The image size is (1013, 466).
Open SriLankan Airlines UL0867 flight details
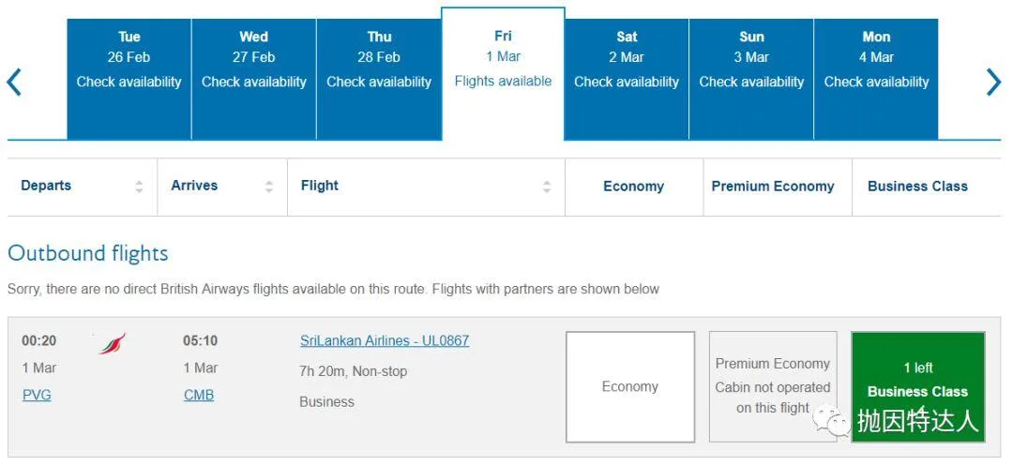pyautogui.click(x=385, y=340)
